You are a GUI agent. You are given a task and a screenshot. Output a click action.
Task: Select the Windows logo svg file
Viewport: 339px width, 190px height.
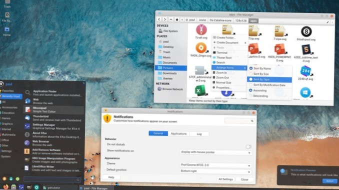tap(305, 92)
